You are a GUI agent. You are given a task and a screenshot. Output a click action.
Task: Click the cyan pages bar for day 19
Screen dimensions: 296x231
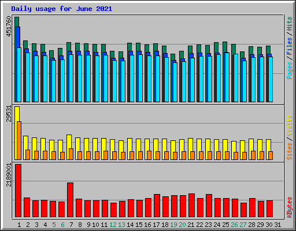pyautogui.click(x=175, y=82)
